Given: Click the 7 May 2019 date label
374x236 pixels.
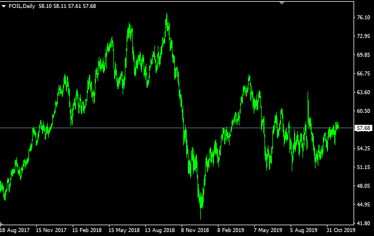Looking at the screenshot, I should coord(268,230).
